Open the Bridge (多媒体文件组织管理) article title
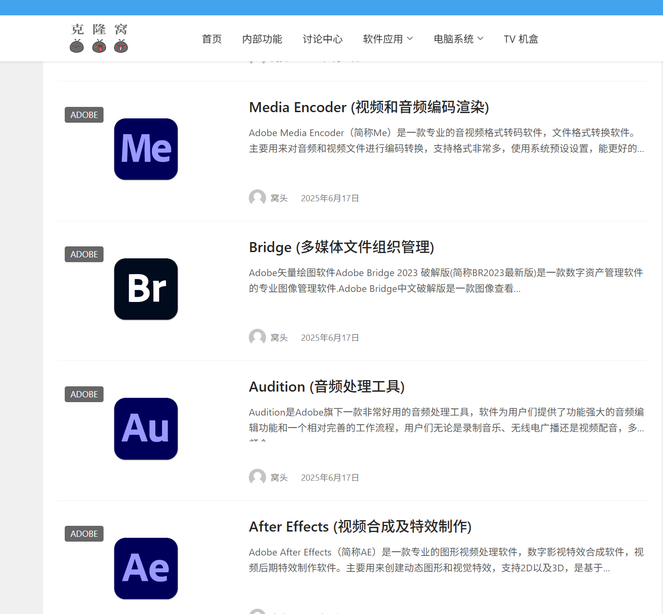Image resolution: width=663 pixels, height=614 pixels. click(x=341, y=247)
